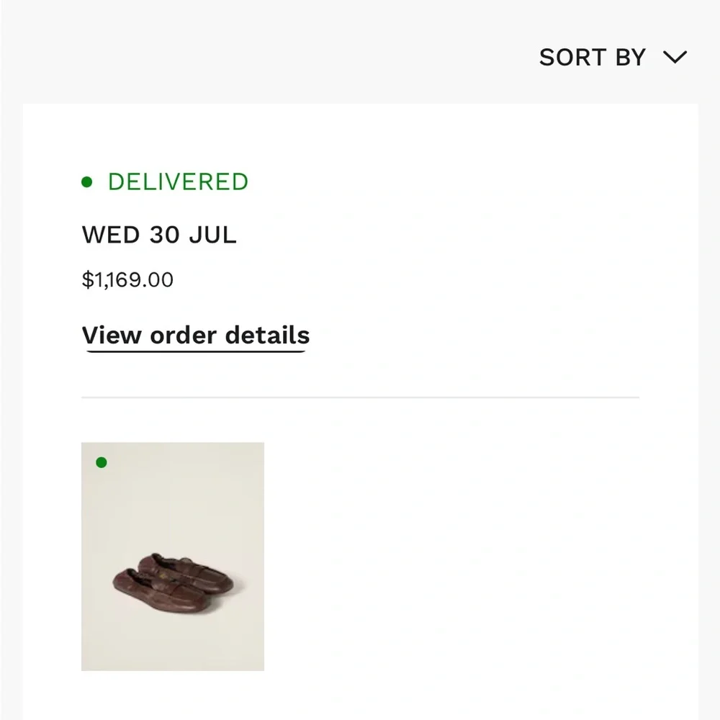Click the "SORT" word in the header
Viewport: 720px width, 720px height.
(573, 58)
